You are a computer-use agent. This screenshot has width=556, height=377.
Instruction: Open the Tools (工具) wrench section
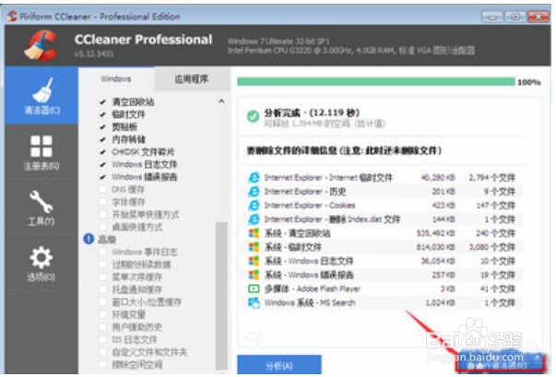[x=41, y=207]
